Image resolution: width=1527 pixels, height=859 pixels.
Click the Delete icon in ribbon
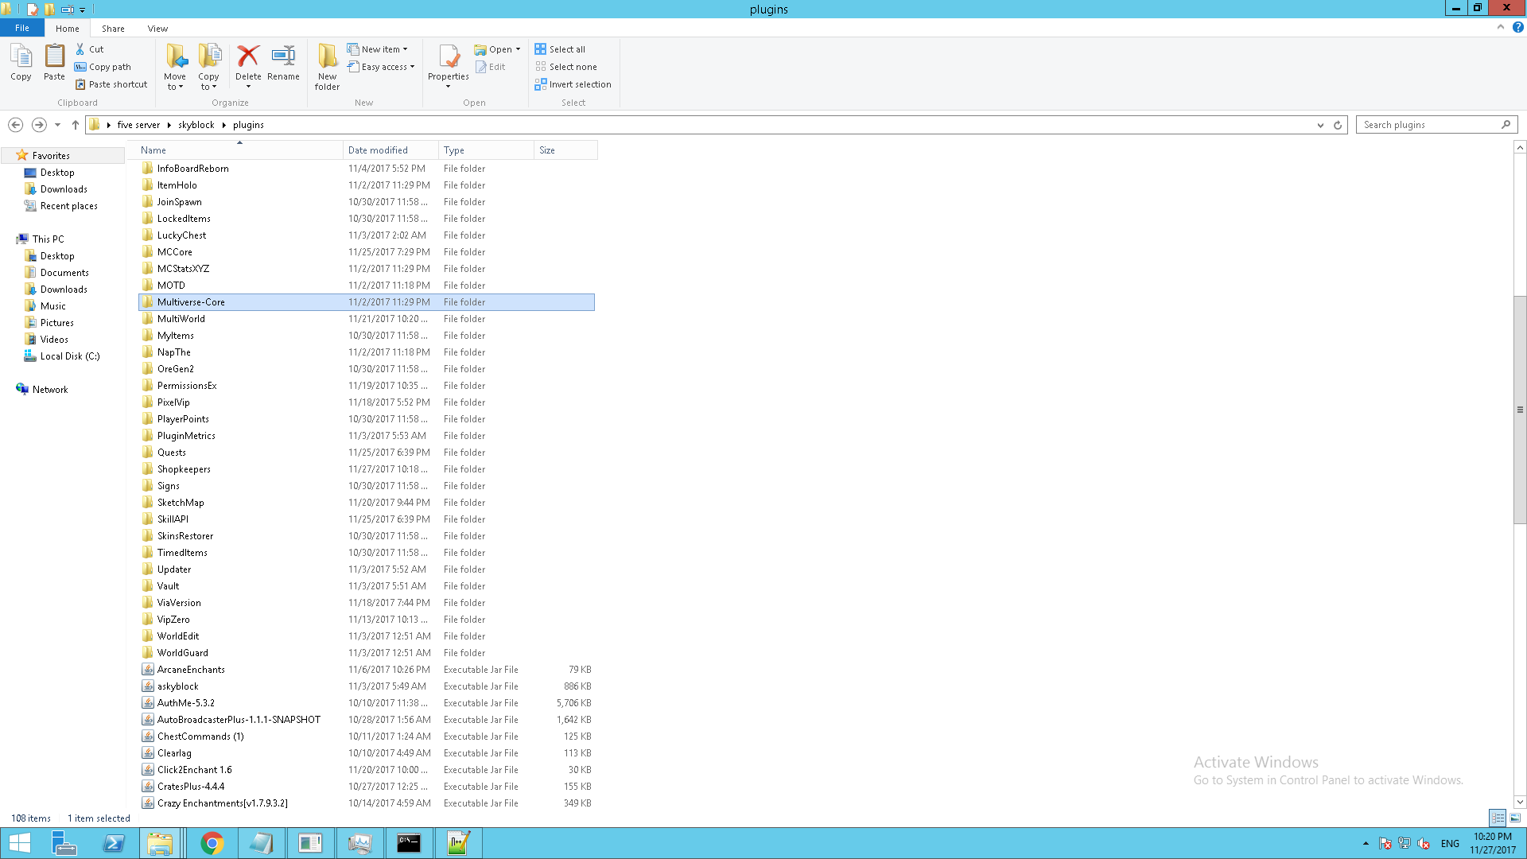coord(248,57)
